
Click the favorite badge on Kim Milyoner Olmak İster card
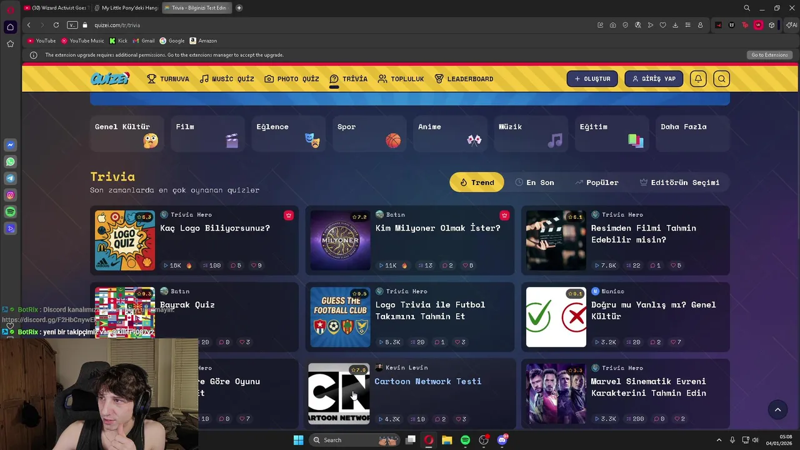coord(504,215)
